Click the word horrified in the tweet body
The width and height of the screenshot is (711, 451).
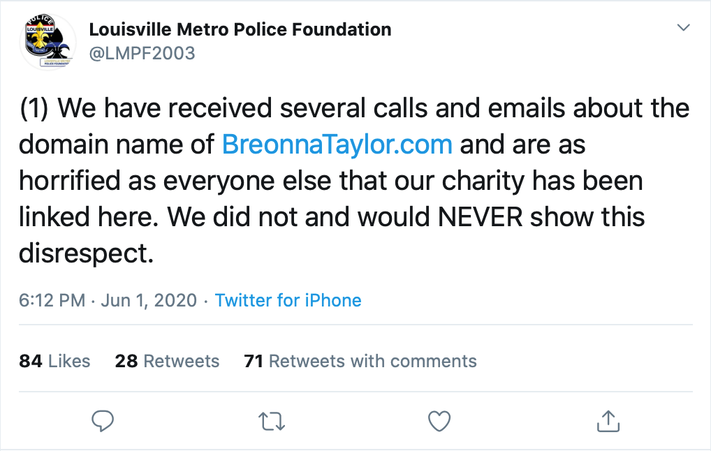(69, 181)
